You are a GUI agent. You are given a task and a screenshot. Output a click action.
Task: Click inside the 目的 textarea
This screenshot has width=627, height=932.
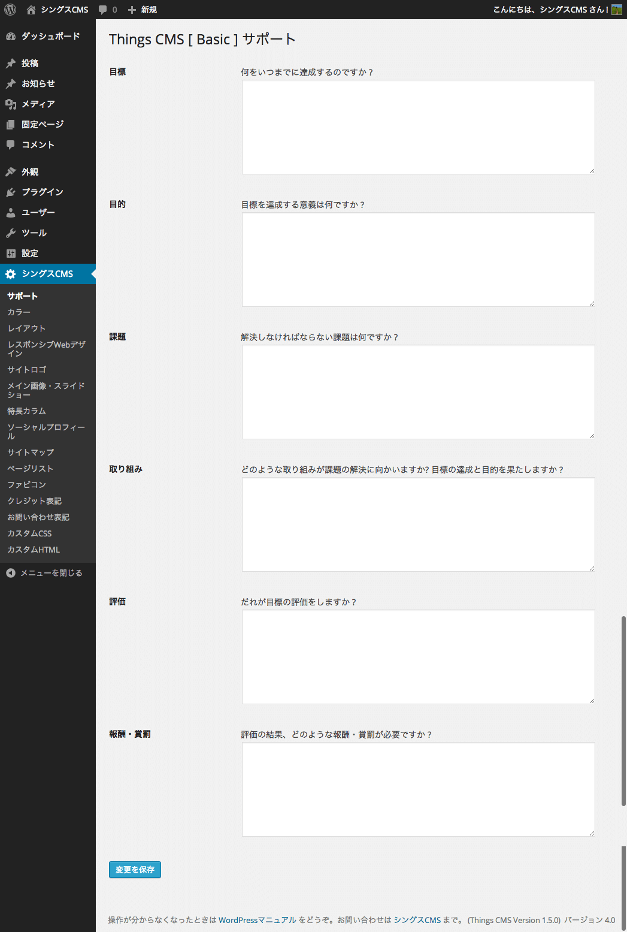click(x=419, y=260)
